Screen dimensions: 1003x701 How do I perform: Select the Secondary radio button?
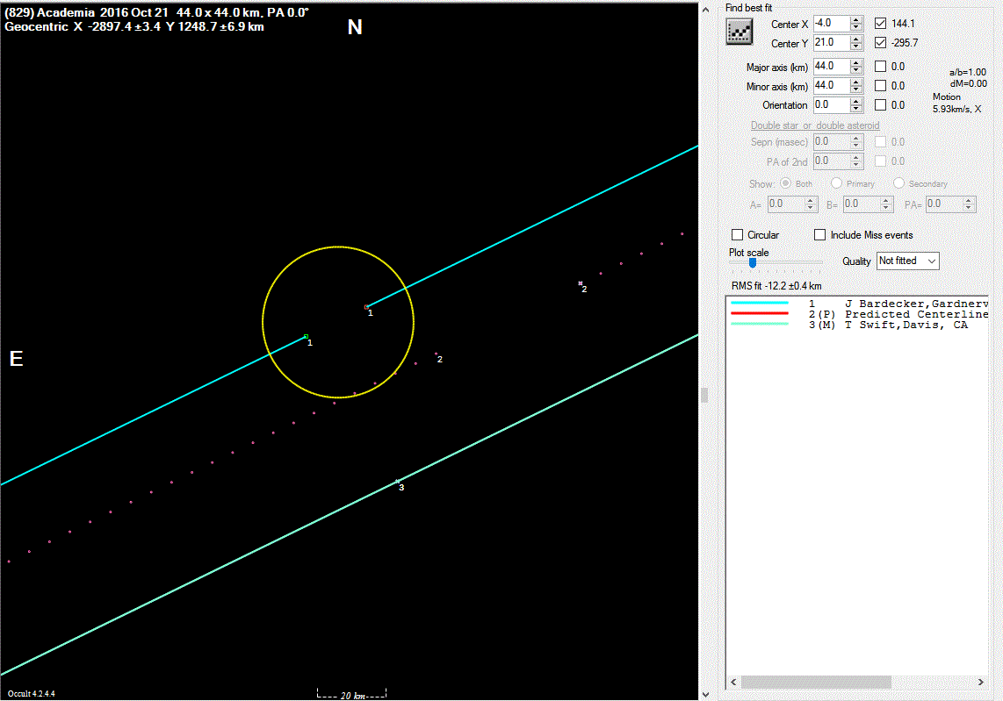coord(898,182)
